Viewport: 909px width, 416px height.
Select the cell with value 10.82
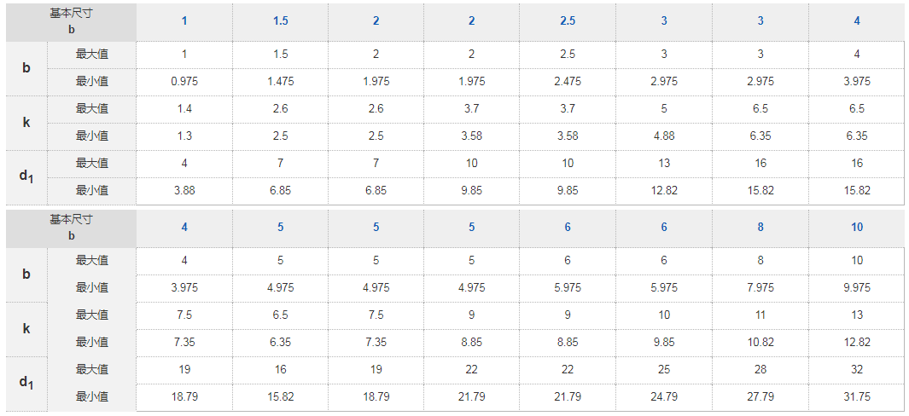(760, 343)
